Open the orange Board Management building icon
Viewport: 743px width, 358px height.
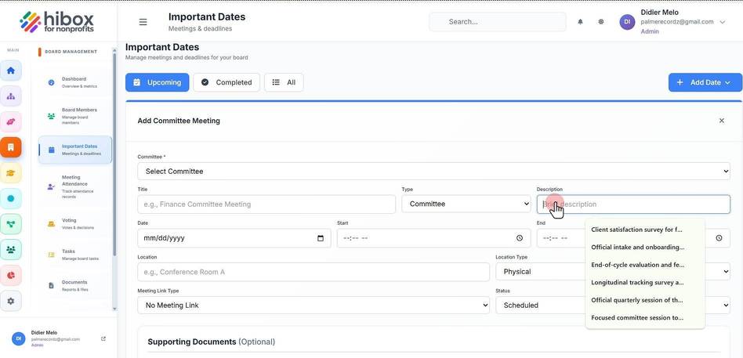tap(11, 147)
